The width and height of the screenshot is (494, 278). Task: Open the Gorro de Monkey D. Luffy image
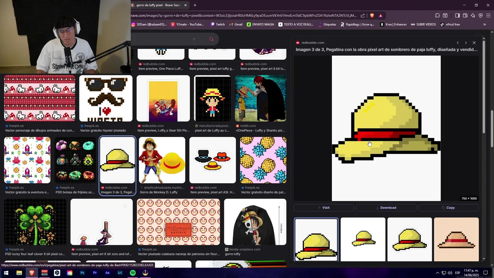tap(162, 160)
